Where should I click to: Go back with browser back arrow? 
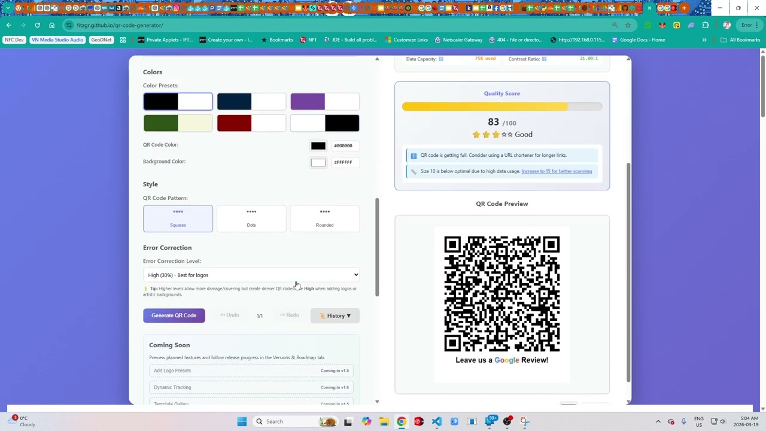(8, 25)
